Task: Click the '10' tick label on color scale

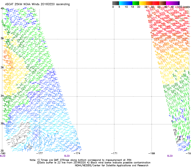Action: (x=126, y=7)
